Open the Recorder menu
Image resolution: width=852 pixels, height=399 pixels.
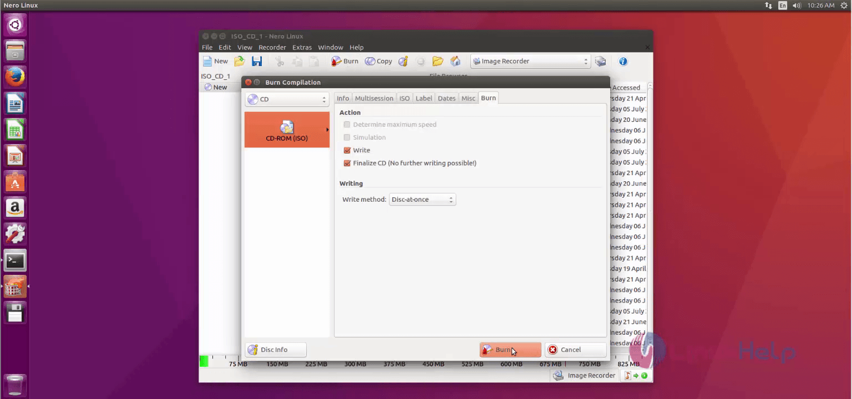[272, 47]
